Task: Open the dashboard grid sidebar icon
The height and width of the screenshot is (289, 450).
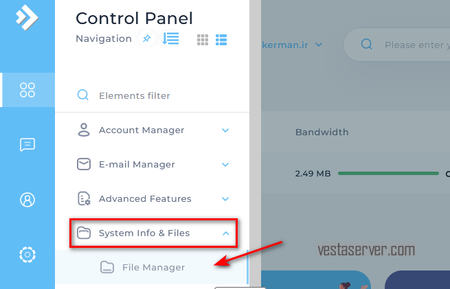Action: (27, 90)
